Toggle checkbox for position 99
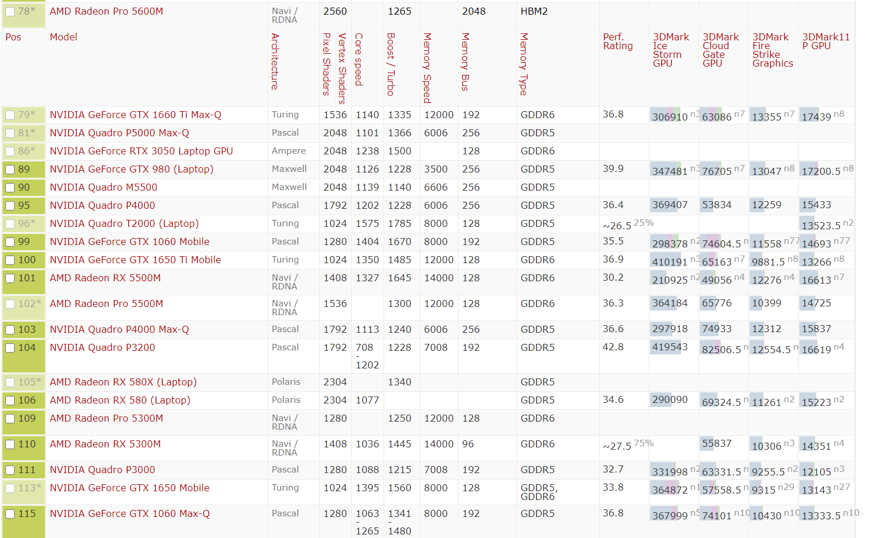869x538 pixels. pyautogui.click(x=10, y=242)
